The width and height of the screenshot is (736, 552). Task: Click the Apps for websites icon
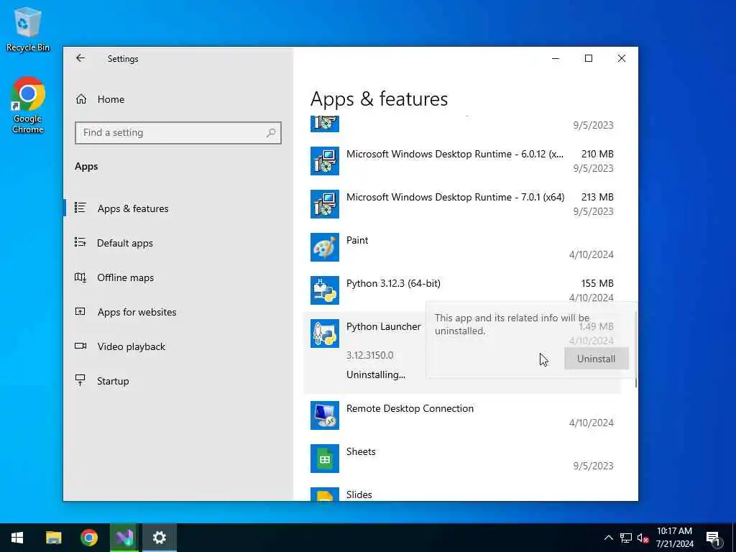click(x=80, y=311)
